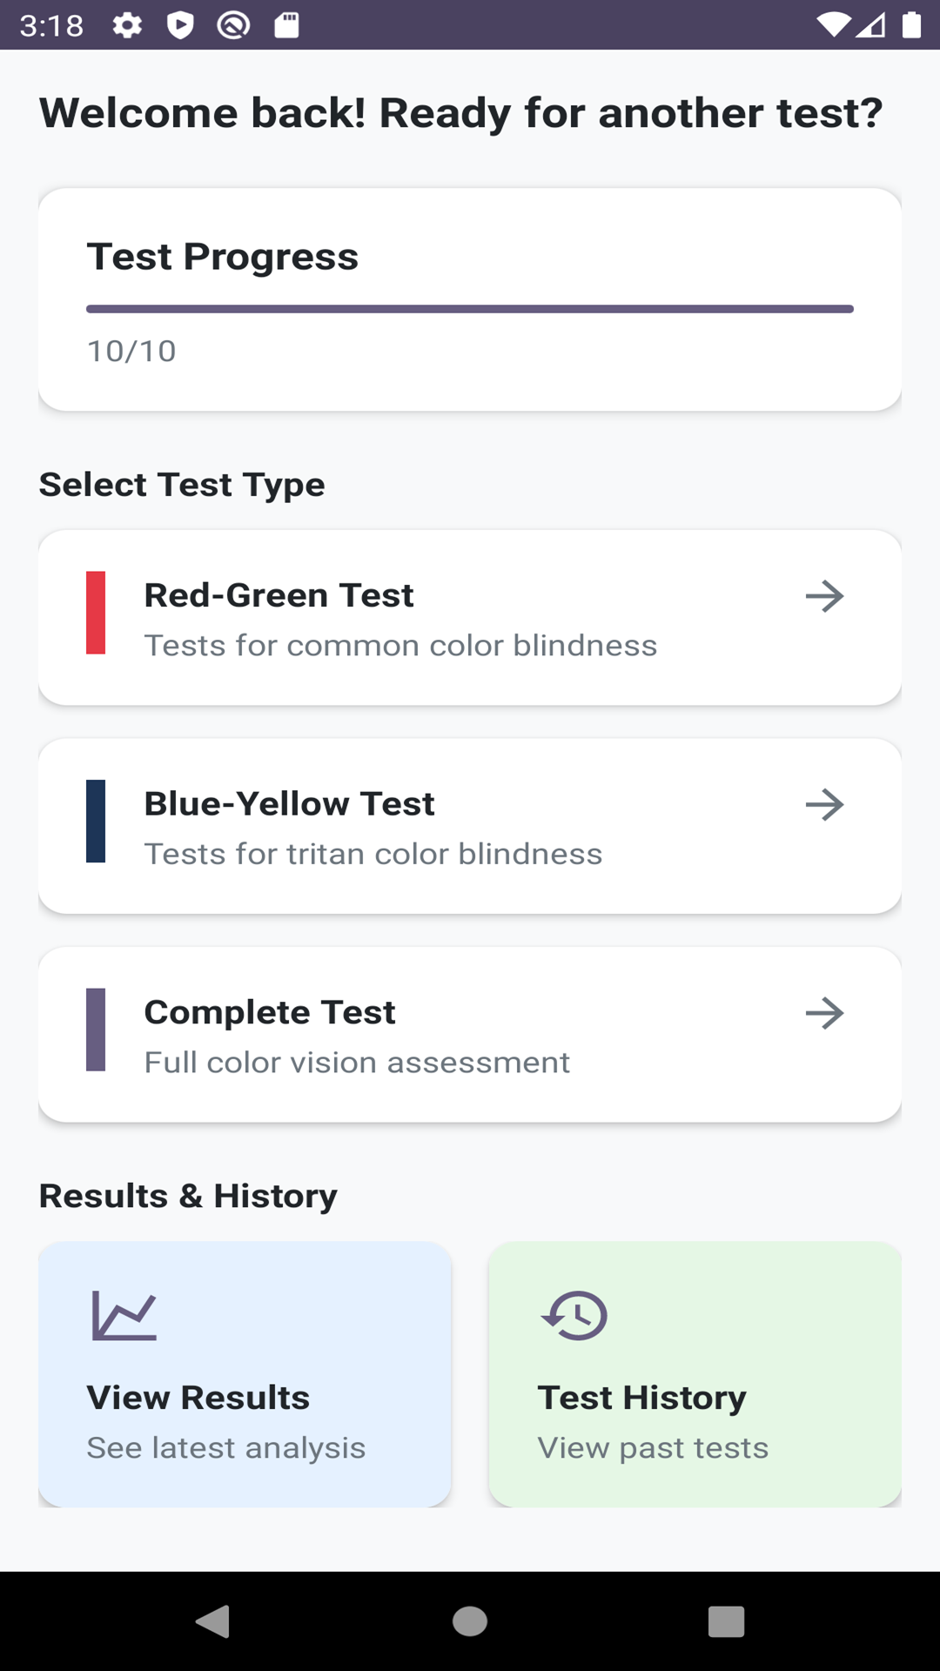
Task: Click the red swatch beside Red-Green Test
Action: pos(96,613)
